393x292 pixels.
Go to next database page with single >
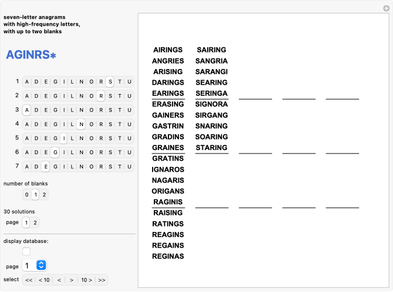[x=71, y=280]
